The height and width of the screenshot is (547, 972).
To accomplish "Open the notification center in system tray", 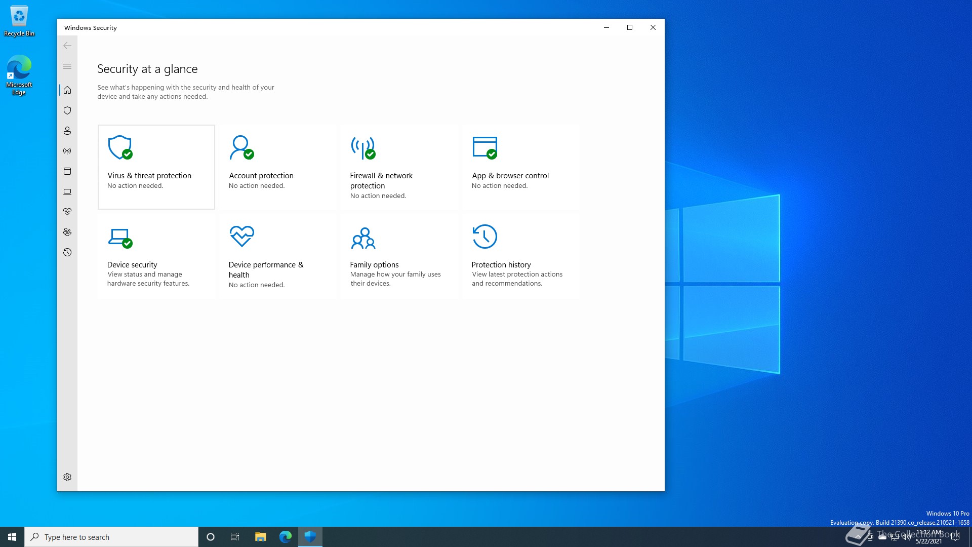I will (955, 537).
